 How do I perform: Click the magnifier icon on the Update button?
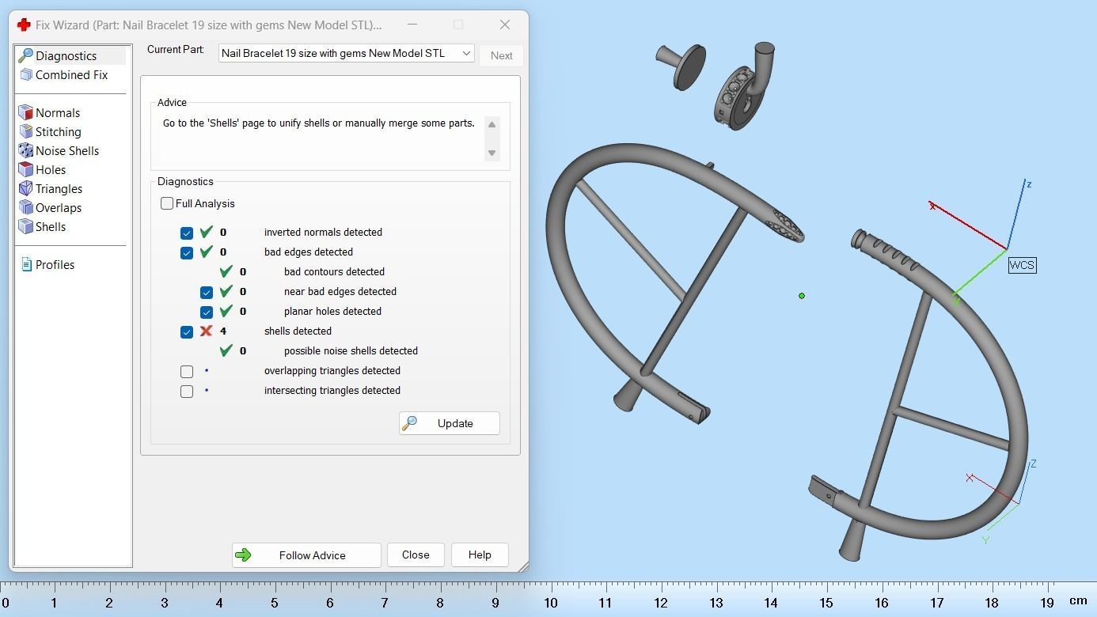click(x=410, y=423)
